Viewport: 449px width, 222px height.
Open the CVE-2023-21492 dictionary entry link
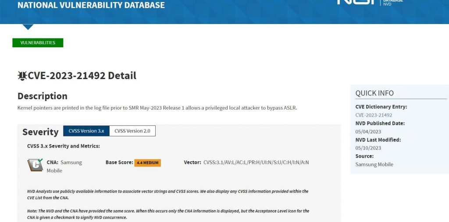(374, 115)
